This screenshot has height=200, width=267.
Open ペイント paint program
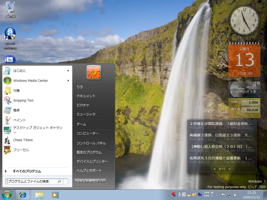tap(19, 120)
